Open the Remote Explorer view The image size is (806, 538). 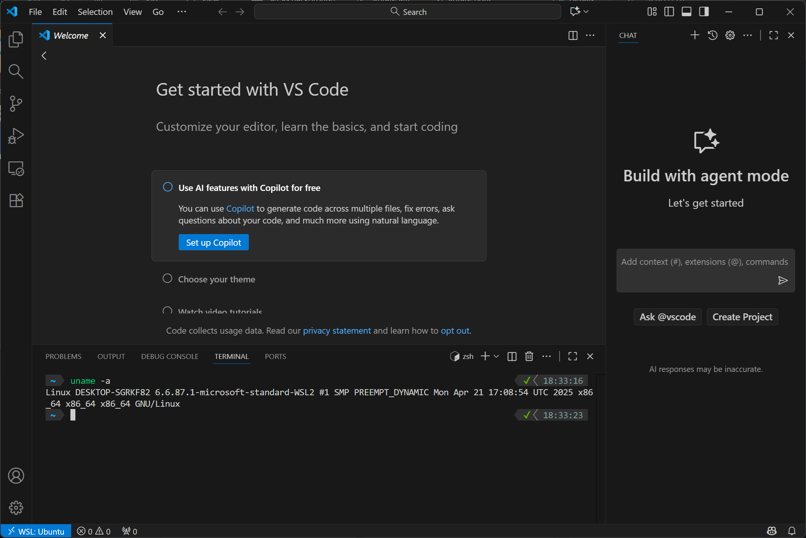16,168
